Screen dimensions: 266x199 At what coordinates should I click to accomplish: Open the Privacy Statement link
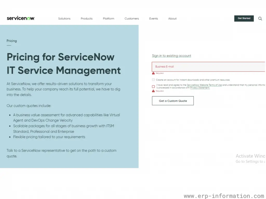point(200,88)
